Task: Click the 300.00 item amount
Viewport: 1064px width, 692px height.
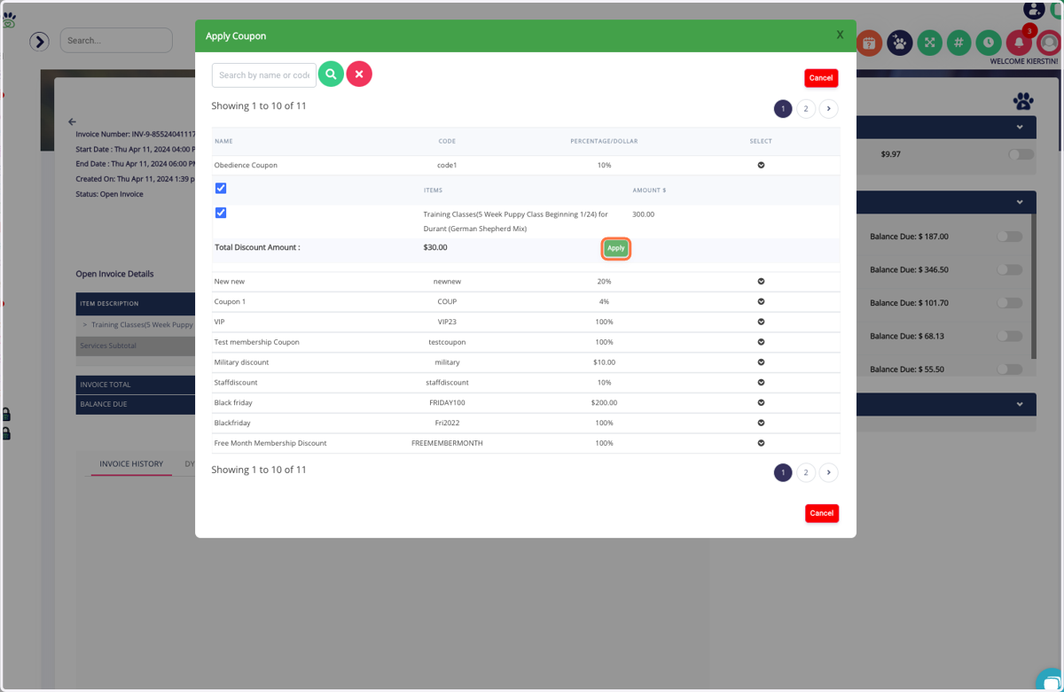Action: point(644,214)
